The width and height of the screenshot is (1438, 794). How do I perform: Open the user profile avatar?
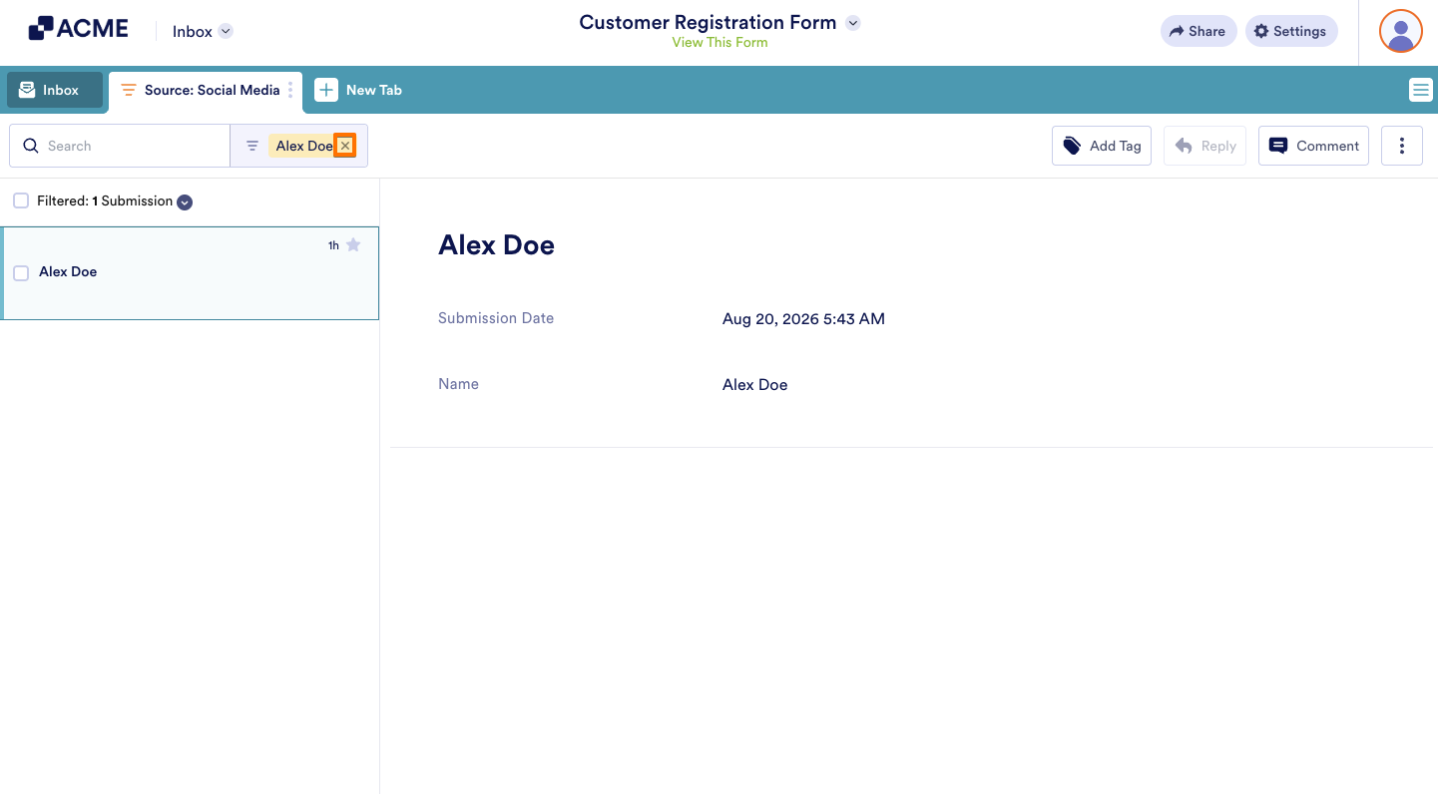1400,31
